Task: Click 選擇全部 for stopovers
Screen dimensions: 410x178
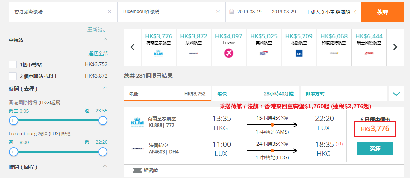Action: pos(98,54)
